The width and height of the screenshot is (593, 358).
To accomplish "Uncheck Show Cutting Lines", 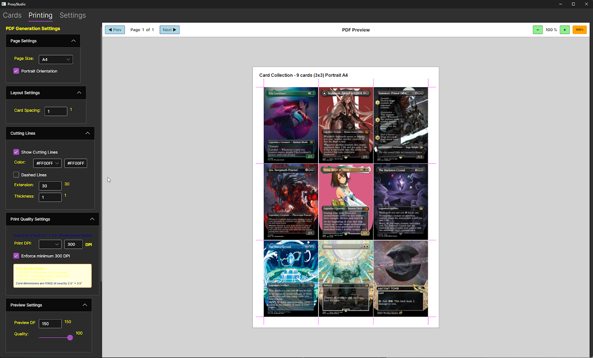I will (x=16, y=152).
